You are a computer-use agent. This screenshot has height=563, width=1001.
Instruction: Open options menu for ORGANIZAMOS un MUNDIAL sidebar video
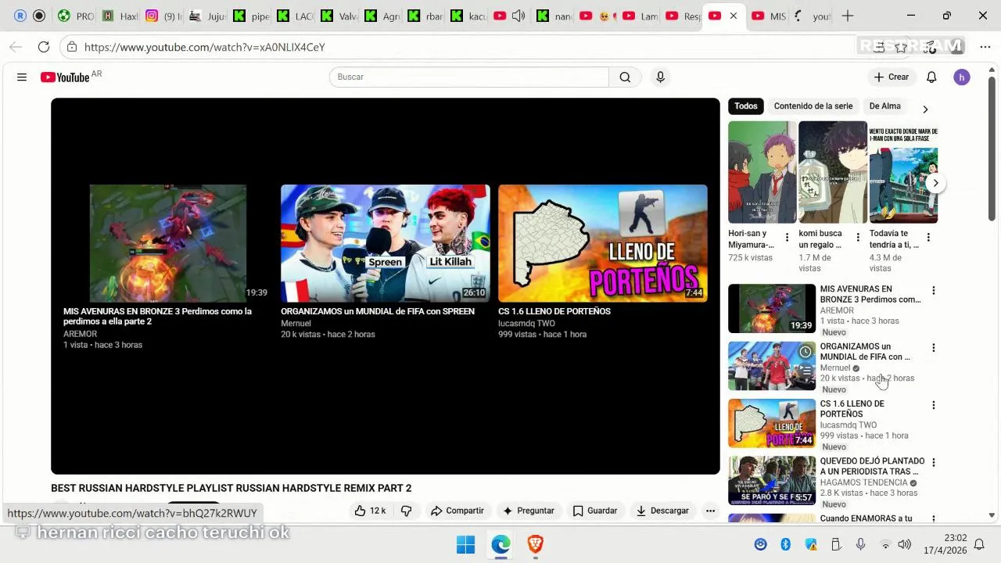point(933,348)
